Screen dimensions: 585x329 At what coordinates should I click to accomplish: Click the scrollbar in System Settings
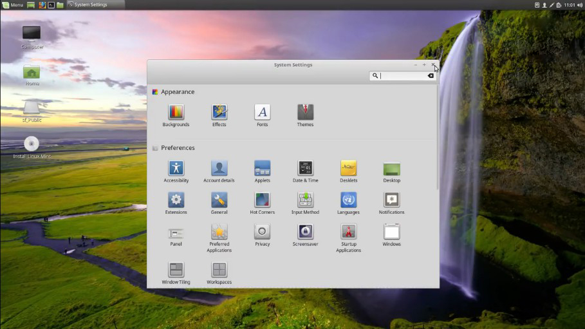(x=437, y=137)
